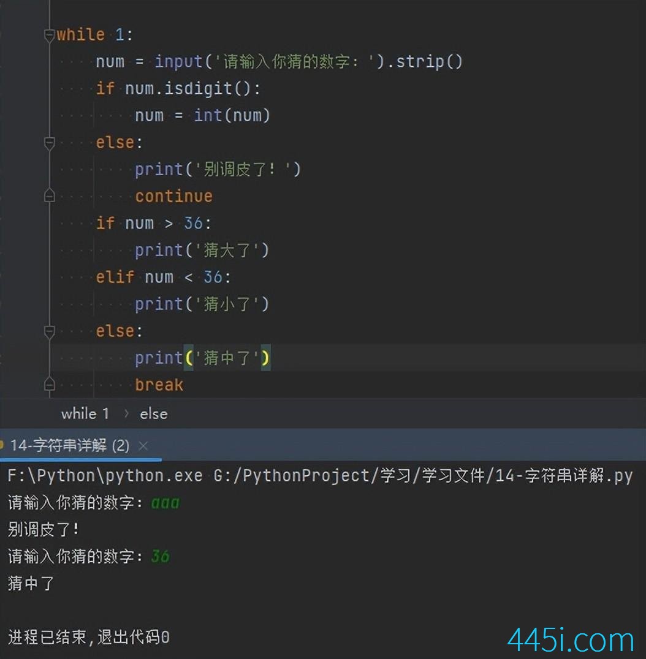Click the 'continue' keyword
Viewport: 646px width, 659px height.
tap(173, 196)
